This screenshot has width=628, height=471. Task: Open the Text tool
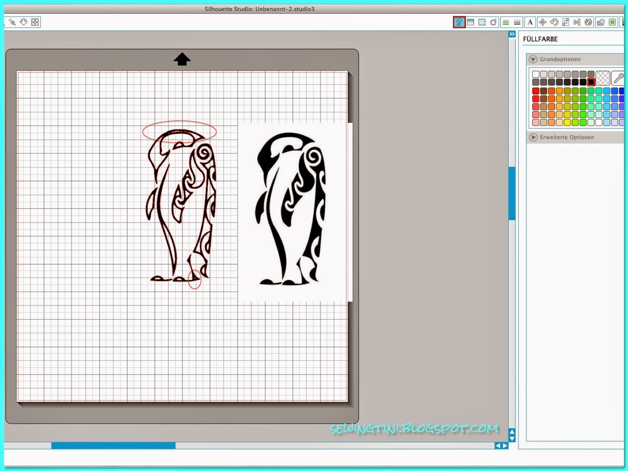coord(530,22)
